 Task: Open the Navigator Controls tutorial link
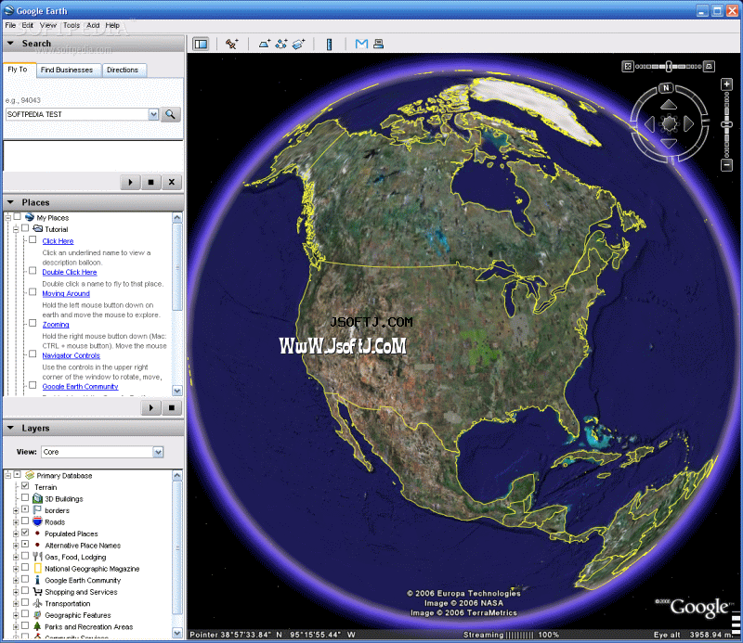pos(72,355)
